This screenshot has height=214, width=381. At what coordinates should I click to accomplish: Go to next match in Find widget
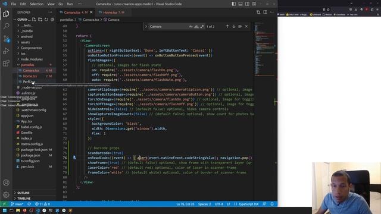click(234, 26)
